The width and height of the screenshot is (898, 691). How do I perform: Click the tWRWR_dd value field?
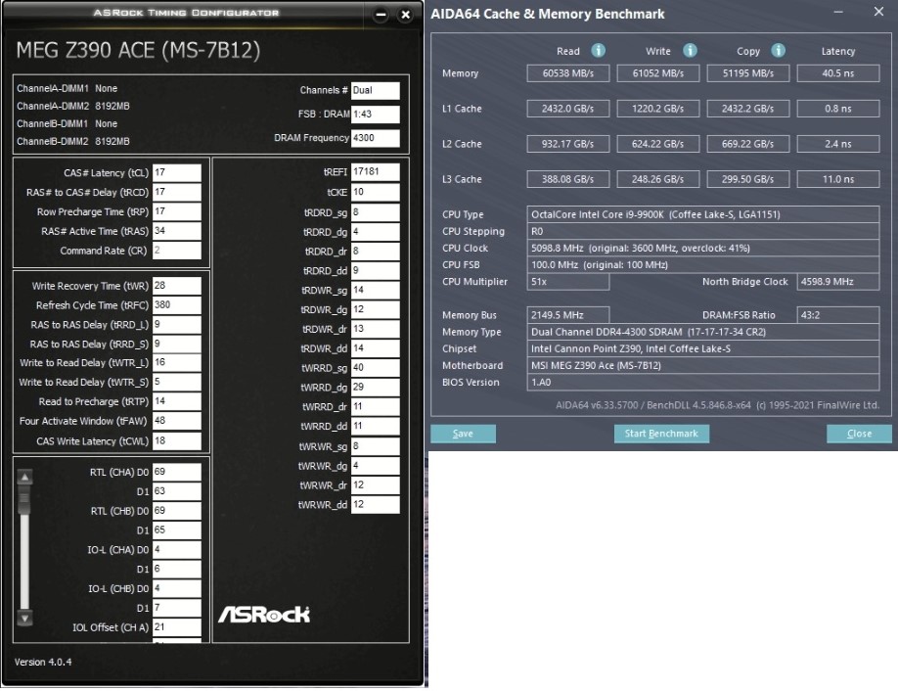tap(375, 504)
